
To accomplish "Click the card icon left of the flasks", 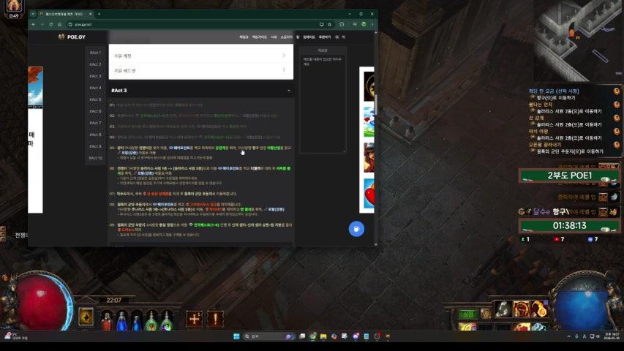I will point(85,317).
